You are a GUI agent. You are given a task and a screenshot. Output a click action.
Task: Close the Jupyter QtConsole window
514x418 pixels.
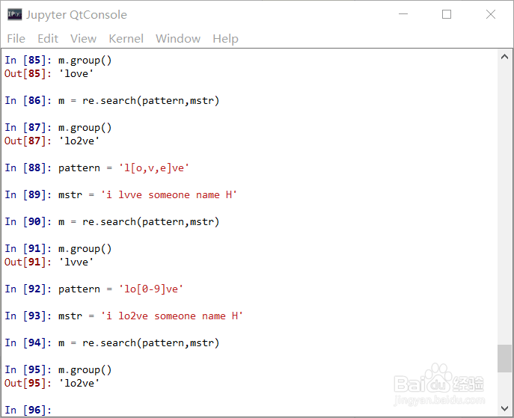pos(491,14)
